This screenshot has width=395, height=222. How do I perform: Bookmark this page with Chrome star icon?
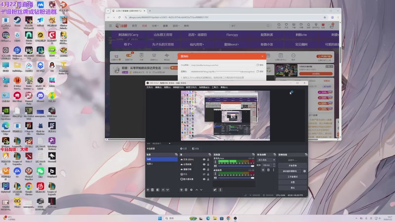(325, 17)
